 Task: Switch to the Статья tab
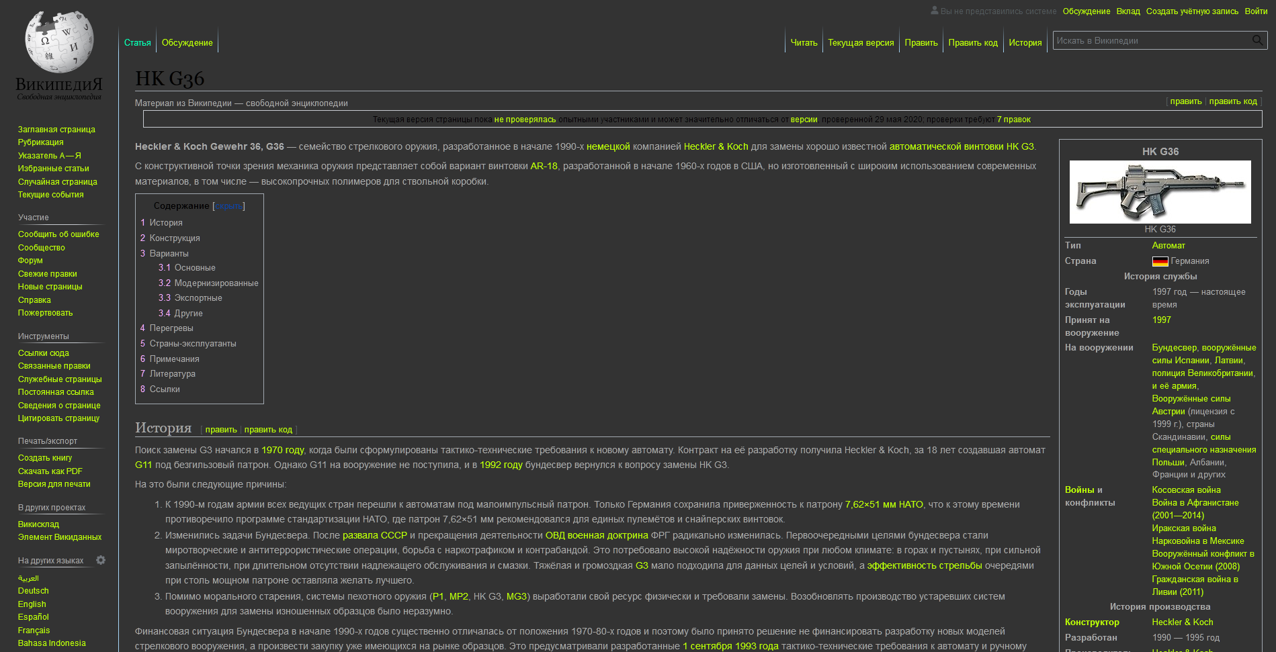(x=138, y=42)
